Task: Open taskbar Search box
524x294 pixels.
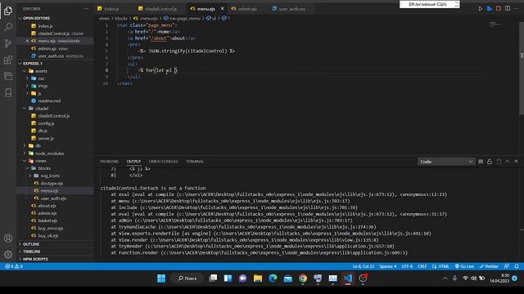Action: 187,278
